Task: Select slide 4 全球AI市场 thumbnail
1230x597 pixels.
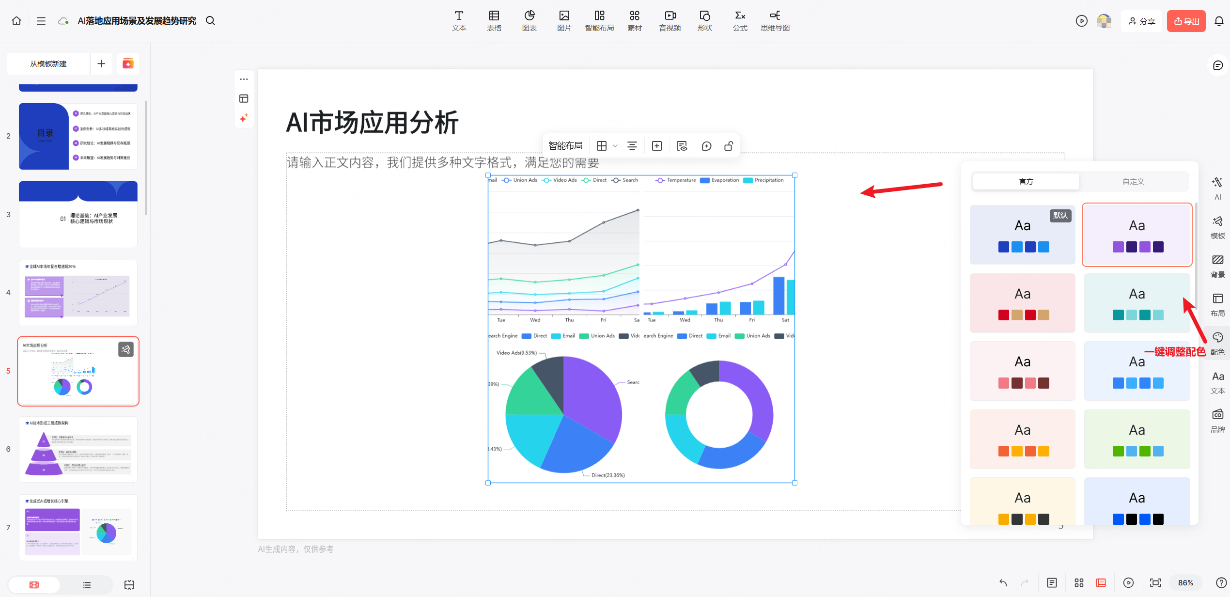Action: click(x=78, y=293)
